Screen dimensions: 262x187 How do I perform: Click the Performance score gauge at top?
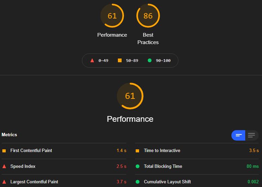click(x=112, y=16)
